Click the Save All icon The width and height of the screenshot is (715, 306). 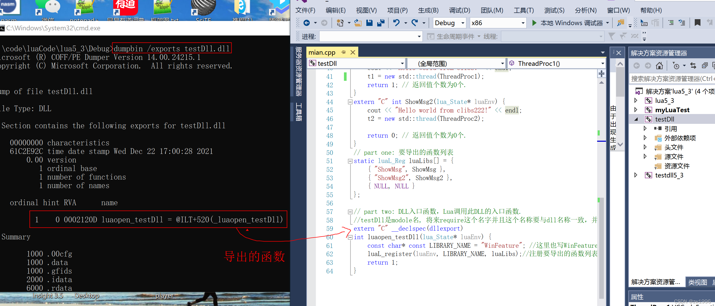[x=381, y=23]
